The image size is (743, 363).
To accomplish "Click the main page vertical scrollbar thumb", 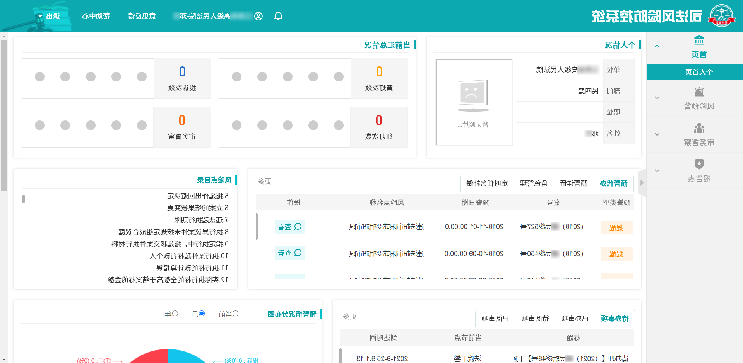I will pos(4,115).
